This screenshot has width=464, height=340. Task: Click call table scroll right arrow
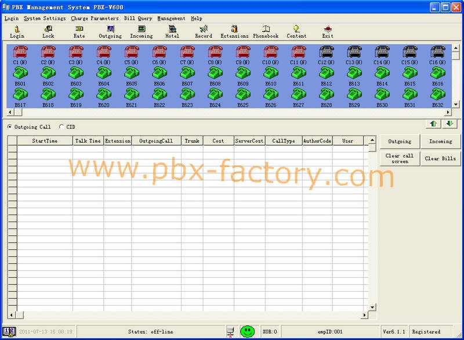point(365,315)
